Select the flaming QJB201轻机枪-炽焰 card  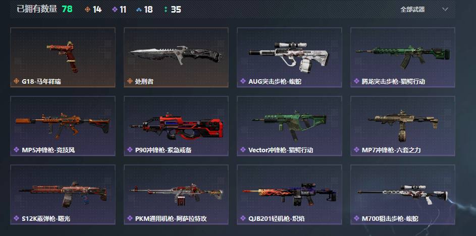[x=289, y=195]
